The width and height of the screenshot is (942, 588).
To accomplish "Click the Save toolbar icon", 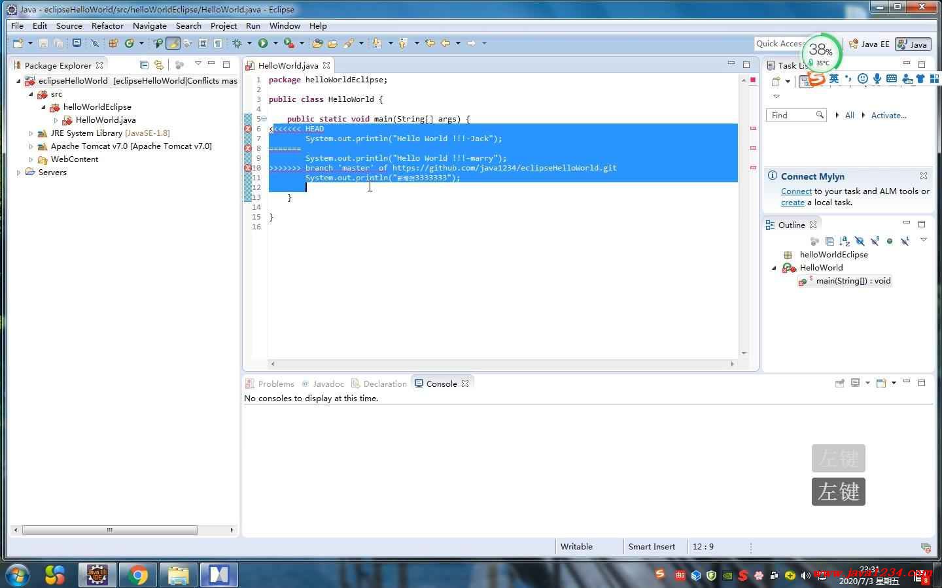I will pos(43,43).
